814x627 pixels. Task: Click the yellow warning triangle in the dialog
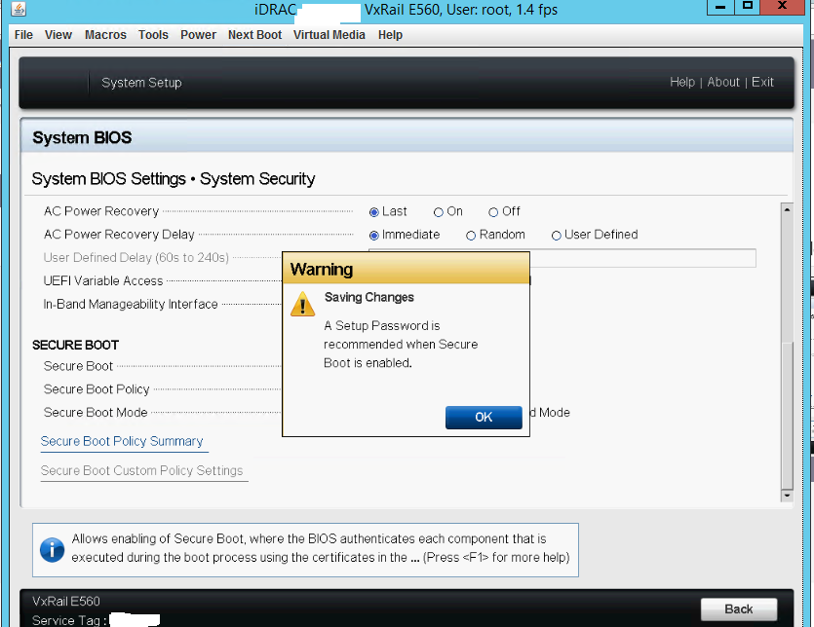303,304
